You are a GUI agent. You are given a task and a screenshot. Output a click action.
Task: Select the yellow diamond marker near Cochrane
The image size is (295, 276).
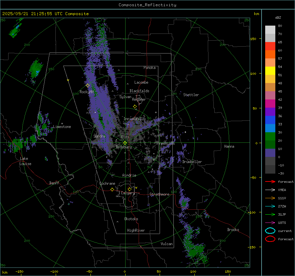pos(112,189)
